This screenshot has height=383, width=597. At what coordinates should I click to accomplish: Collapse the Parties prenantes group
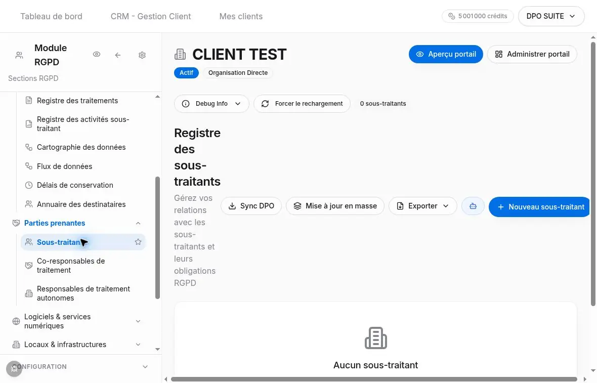click(x=138, y=223)
